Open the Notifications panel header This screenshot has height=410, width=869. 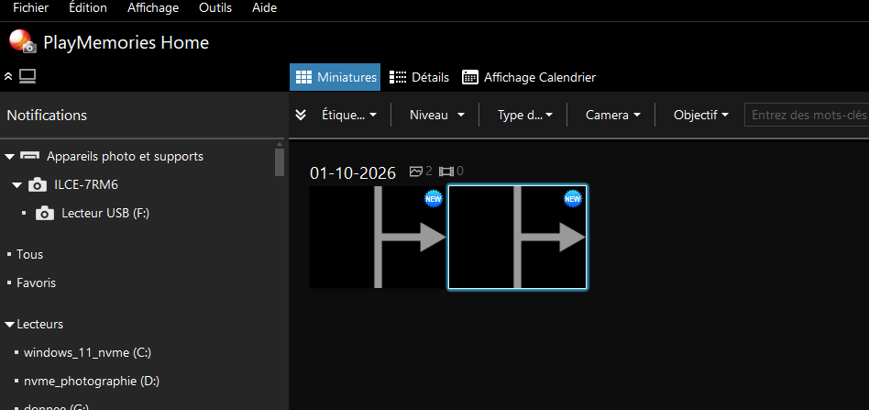pyautogui.click(x=47, y=116)
